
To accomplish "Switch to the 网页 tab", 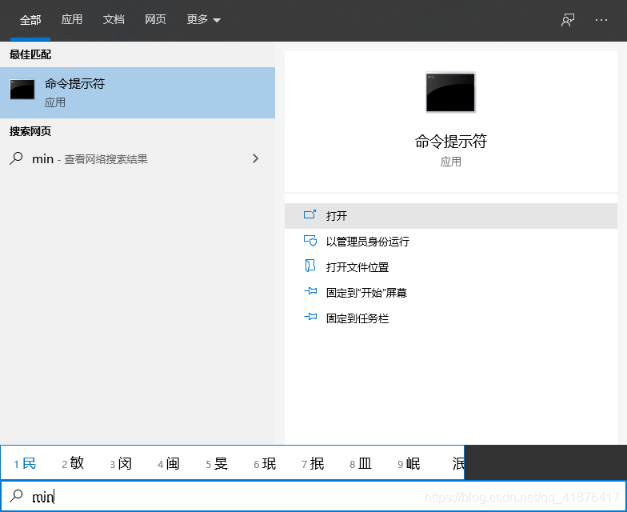I will tap(155, 19).
